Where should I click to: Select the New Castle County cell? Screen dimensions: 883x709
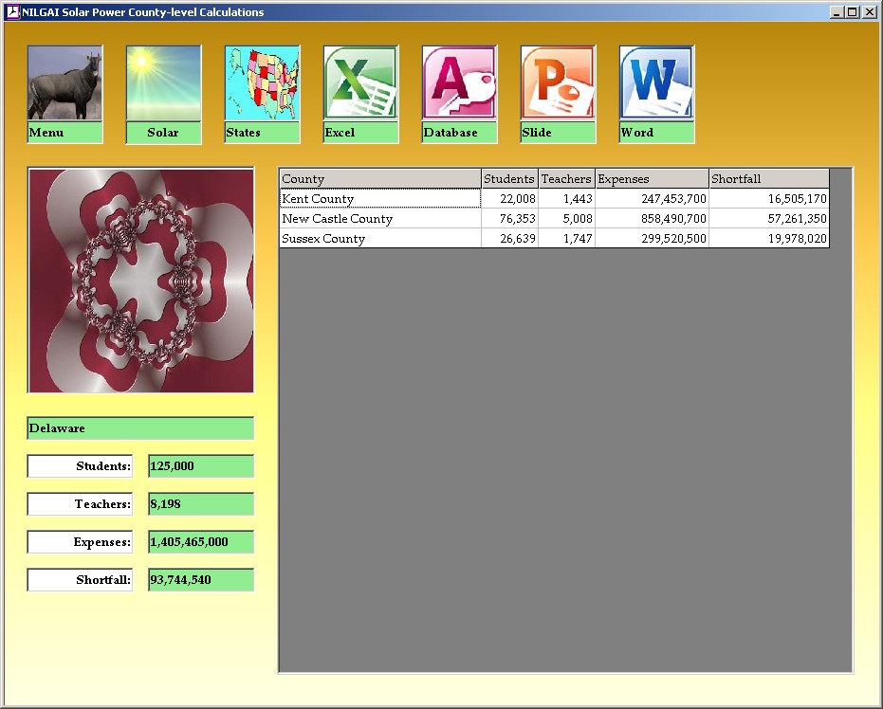(x=379, y=219)
